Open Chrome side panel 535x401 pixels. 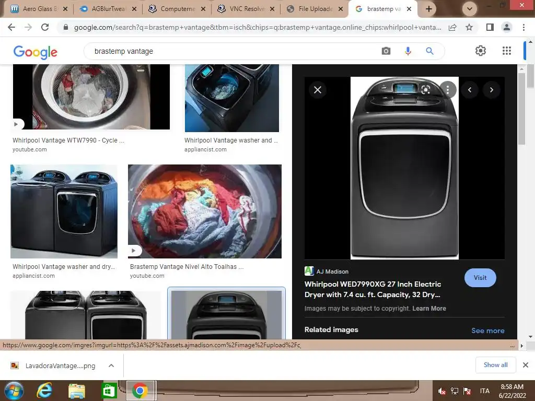(490, 27)
